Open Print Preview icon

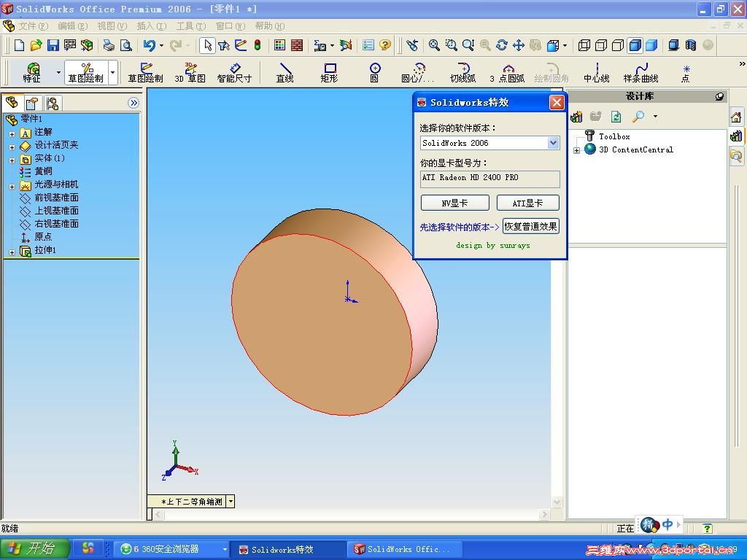pos(125,45)
